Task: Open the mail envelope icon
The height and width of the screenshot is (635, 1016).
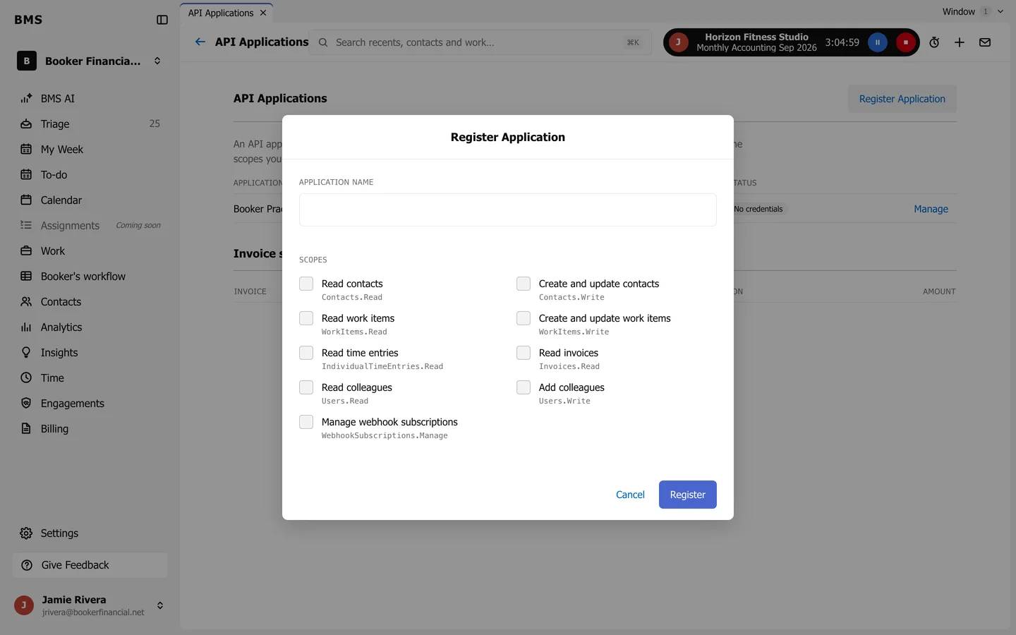Action: tap(985, 42)
